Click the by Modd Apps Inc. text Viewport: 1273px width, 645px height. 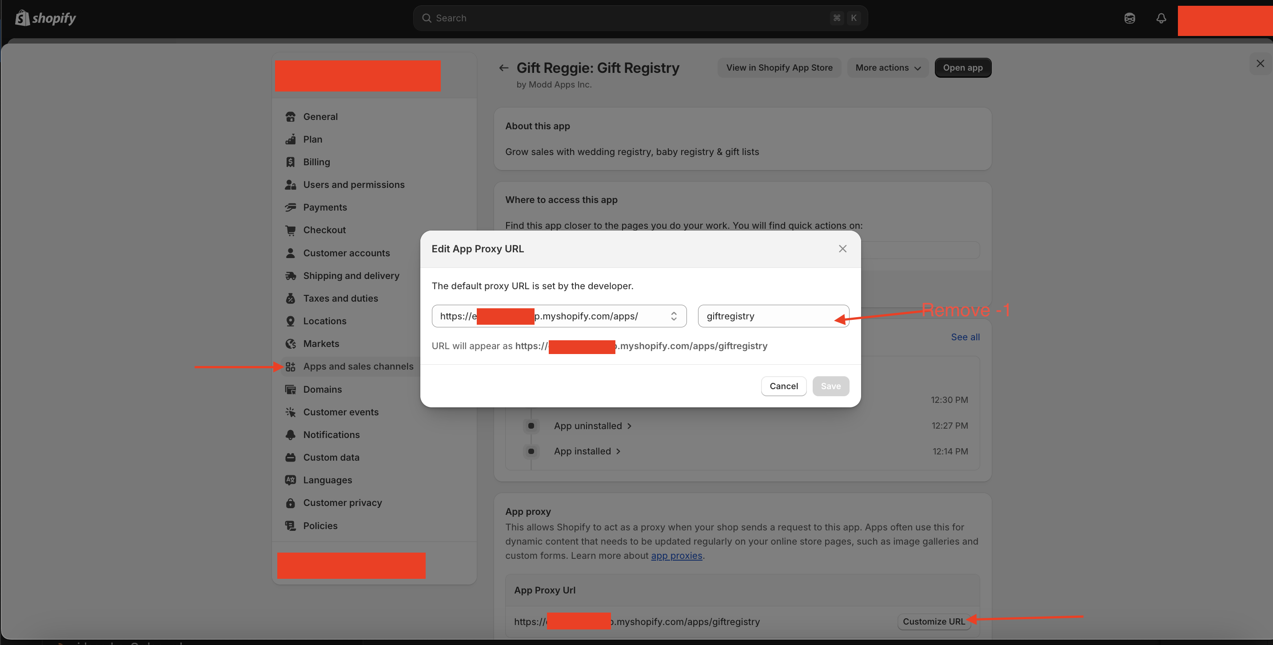pos(554,84)
